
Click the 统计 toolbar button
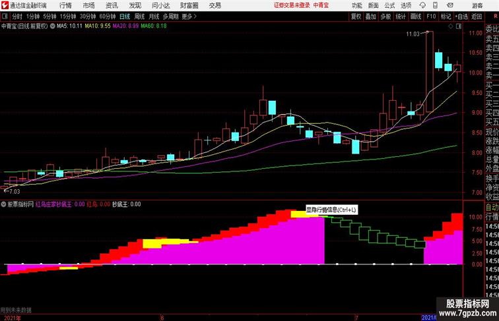pos(401,16)
